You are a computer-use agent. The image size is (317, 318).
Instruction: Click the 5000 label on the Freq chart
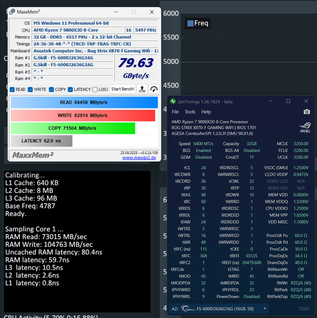click(x=171, y=61)
